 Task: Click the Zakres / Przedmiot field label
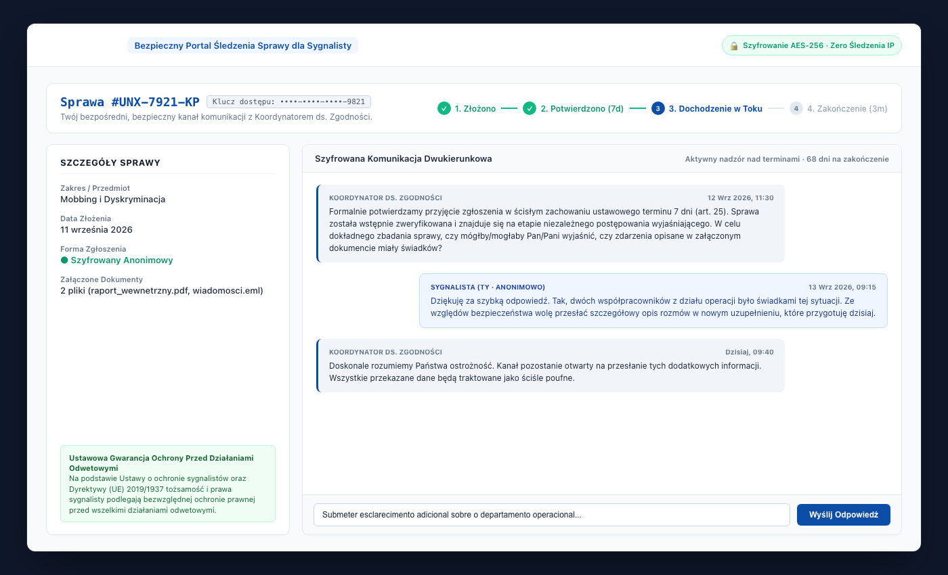tap(95, 188)
